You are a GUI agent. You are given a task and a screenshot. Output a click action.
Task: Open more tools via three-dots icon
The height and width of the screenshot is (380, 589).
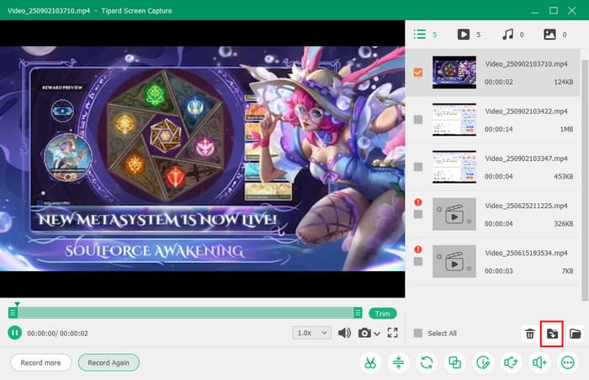pos(566,362)
